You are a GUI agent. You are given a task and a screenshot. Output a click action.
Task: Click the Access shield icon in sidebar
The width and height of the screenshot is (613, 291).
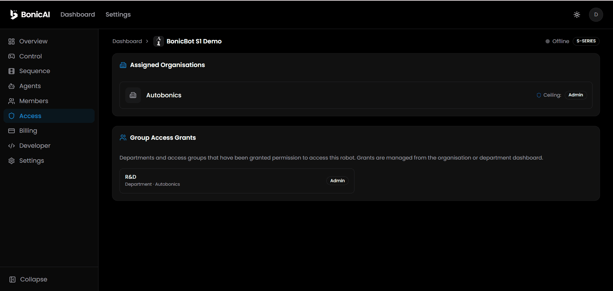pos(12,116)
